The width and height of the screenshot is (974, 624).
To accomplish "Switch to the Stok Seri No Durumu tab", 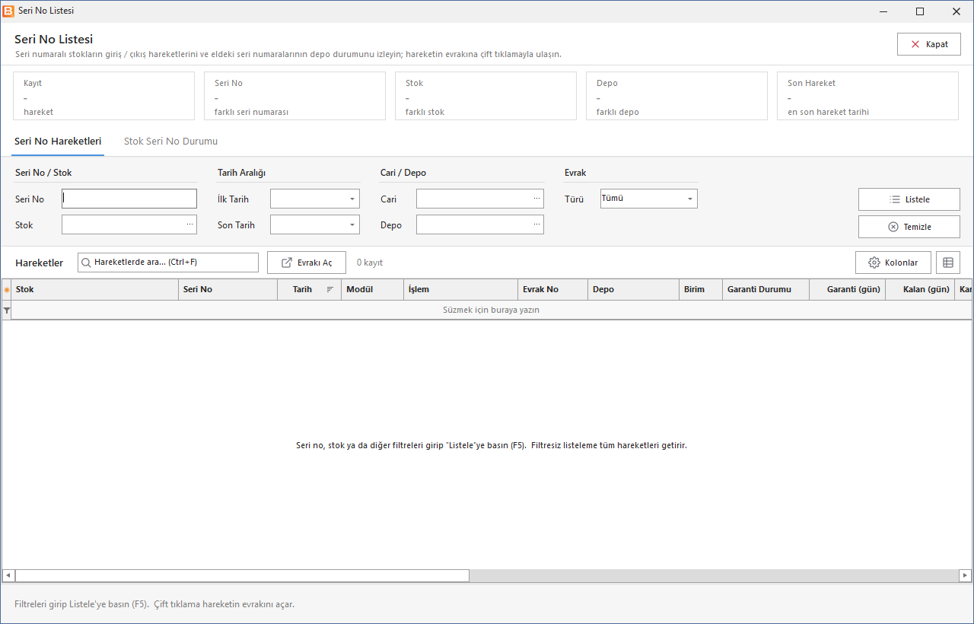I will point(170,142).
